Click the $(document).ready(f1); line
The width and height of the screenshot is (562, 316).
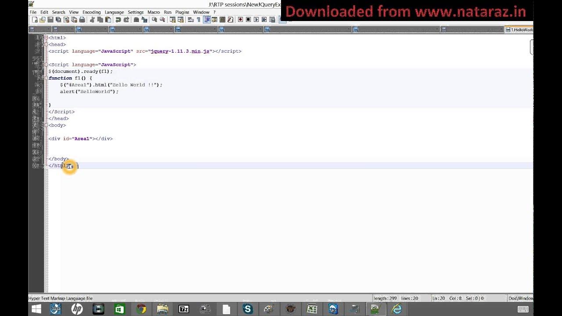80,71
